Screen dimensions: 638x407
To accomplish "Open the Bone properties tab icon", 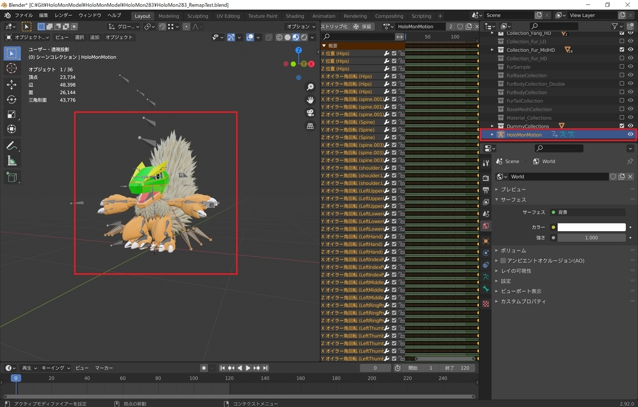I will 485,289.
